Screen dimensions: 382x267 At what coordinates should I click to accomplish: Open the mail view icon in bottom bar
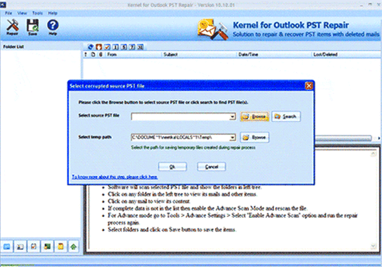pos(7,246)
